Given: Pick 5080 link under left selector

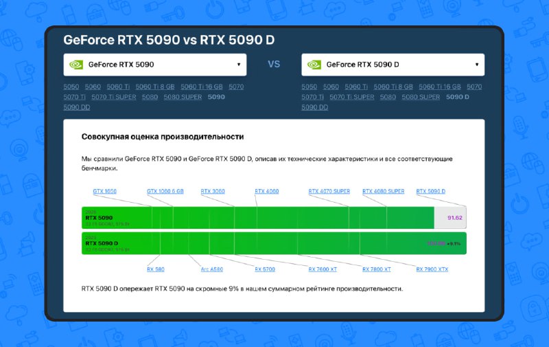Looking at the screenshot, I should tap(150, 97).
